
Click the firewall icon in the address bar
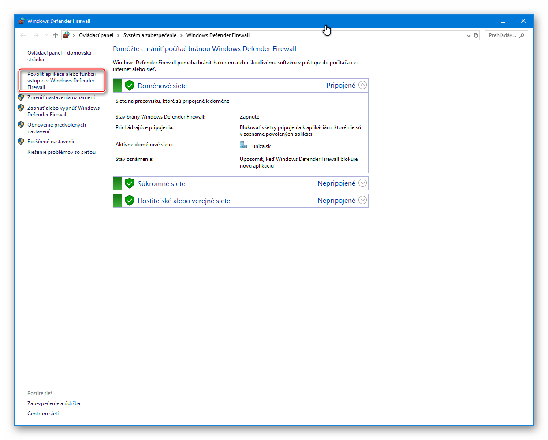66,35
